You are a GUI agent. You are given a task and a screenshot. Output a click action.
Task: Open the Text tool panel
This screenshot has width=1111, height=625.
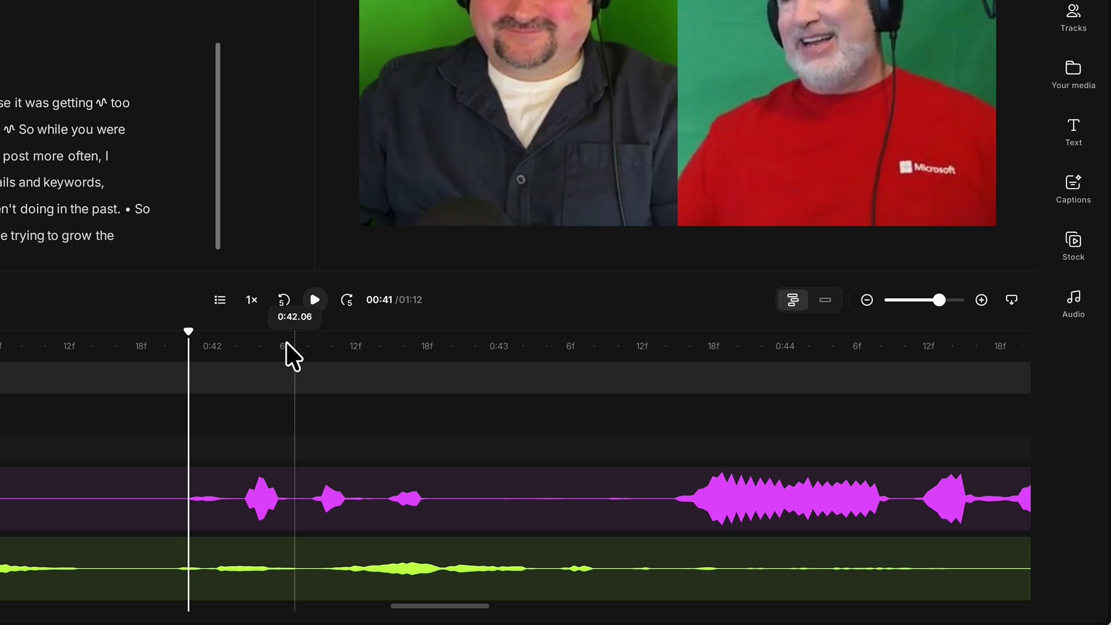coord(1073,132)
